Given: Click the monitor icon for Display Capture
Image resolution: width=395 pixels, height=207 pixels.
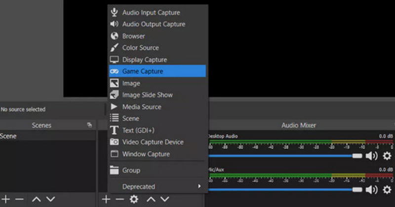Looking at the screenshot, I should pos(115,59).
